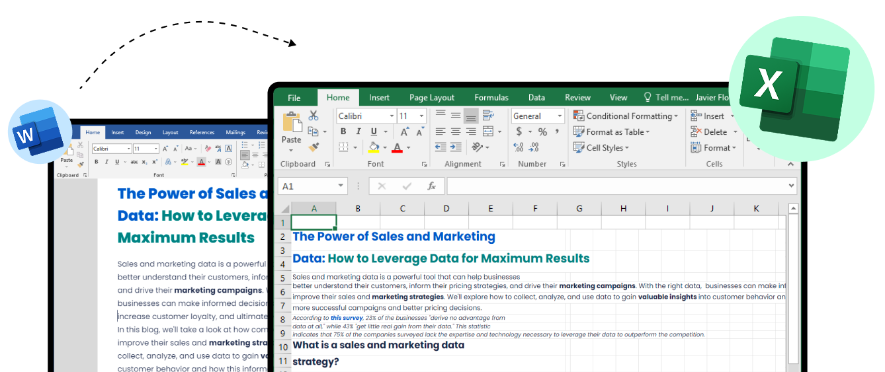Image resolution: width=885 pixels, height=372 pixels.
Task: Open Excel's font size 11 dropdown
Action: pos(421,116)
